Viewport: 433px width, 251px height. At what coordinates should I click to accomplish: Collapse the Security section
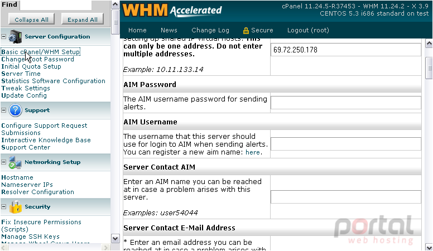tap(3, 206)
